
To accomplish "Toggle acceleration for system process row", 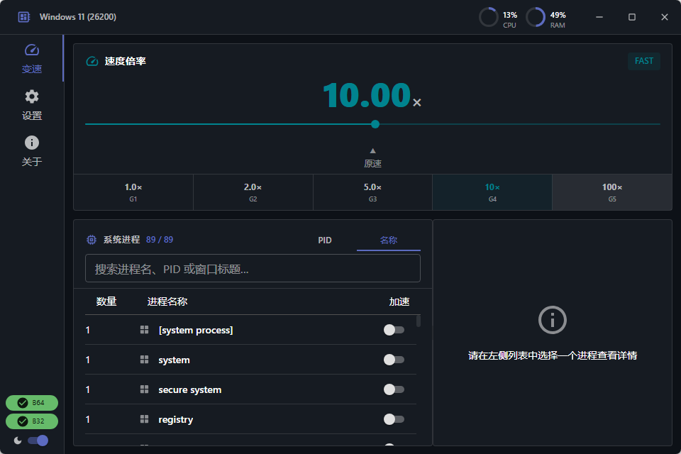I will click(x=394, y=360).
